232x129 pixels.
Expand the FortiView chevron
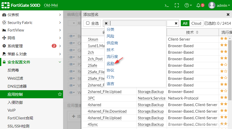coord(60,30)
